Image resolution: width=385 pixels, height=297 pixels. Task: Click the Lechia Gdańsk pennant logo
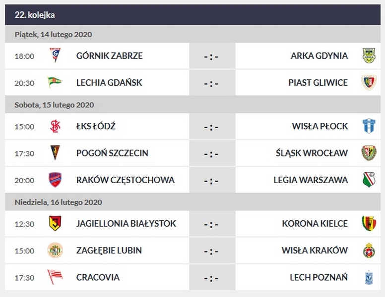click(55, 82)
